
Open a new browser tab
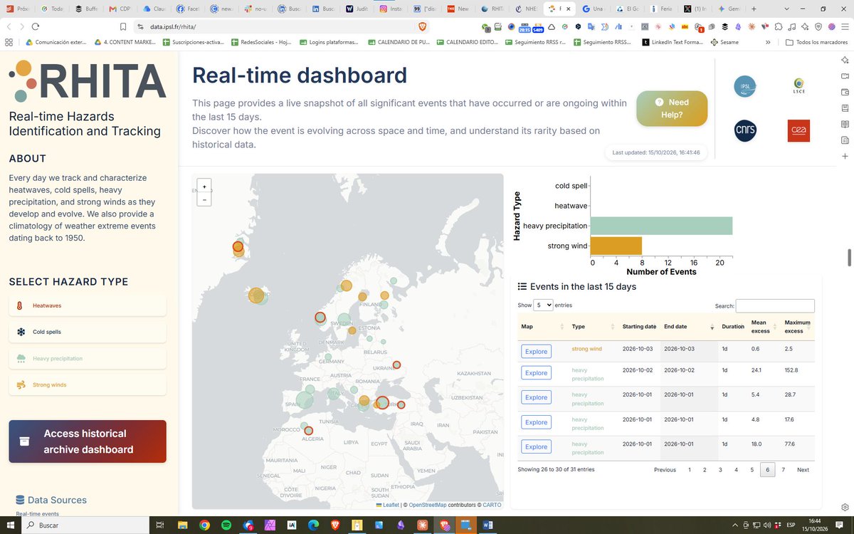pyautogui.click(x=754, y=9)
